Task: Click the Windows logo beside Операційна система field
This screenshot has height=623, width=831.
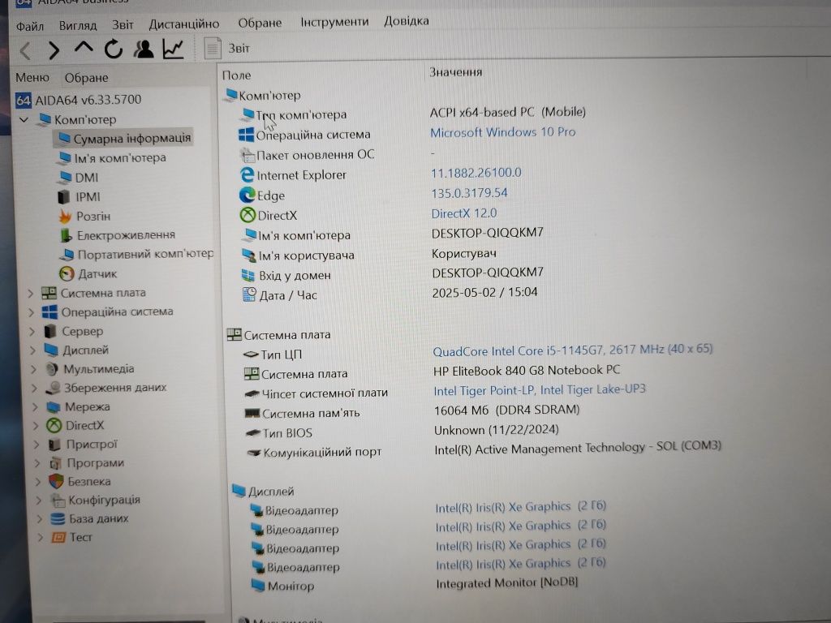Action: pos(246,135)
